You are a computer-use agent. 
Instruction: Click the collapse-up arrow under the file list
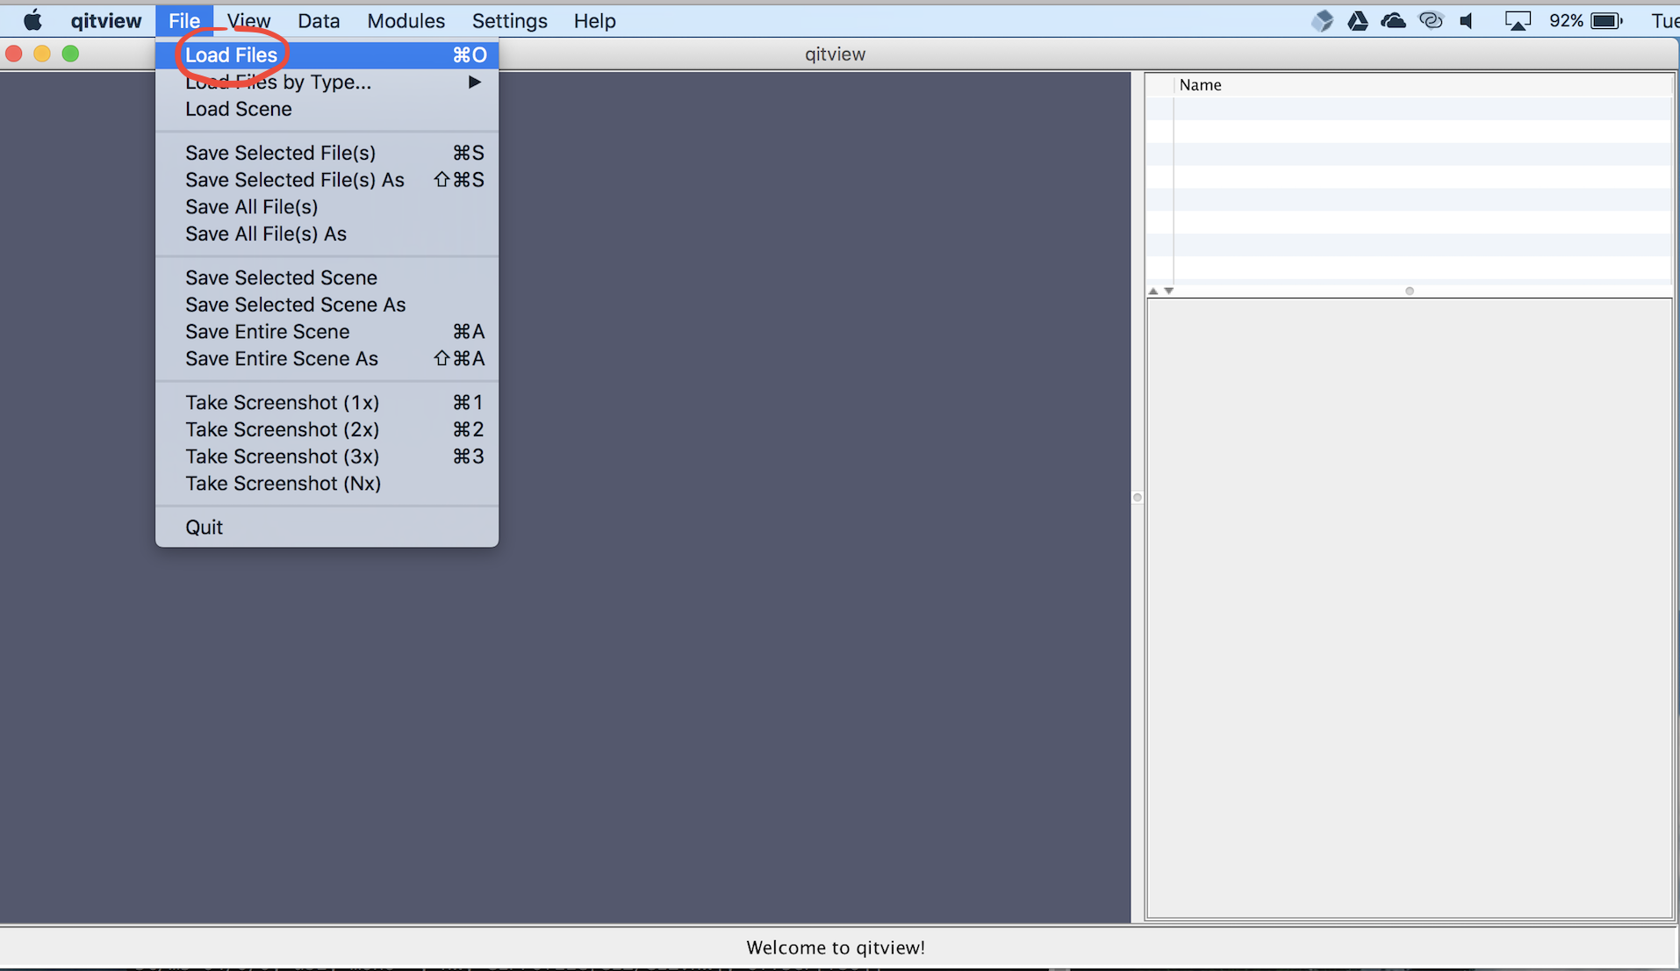click(x=1153, y=291)
